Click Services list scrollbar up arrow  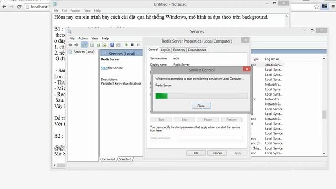324,58
